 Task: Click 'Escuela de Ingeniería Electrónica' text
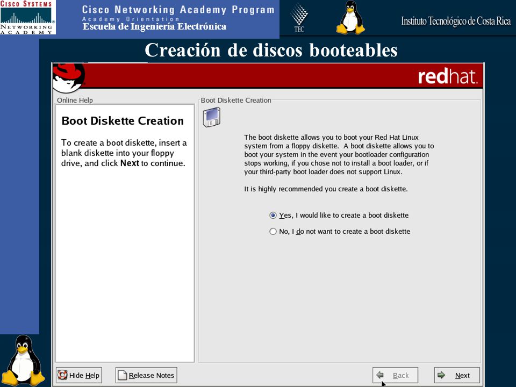pyautogui.click(x=154, y=27)
